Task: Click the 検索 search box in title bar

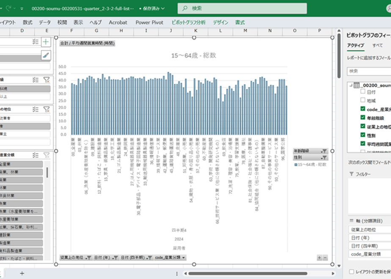Action: point(242,8)
